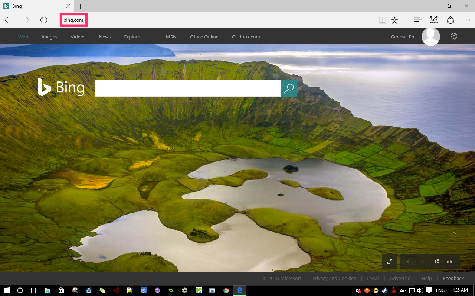
Task: Open Privacy and Cookies page
Action: coord(334,278)
